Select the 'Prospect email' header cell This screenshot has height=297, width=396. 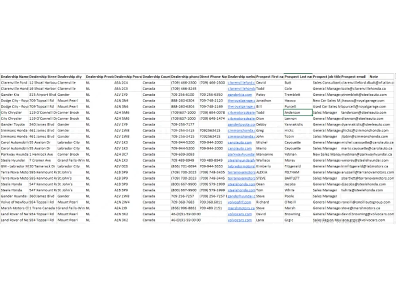click(355, 76)
